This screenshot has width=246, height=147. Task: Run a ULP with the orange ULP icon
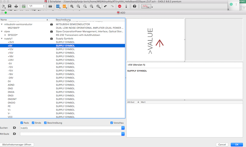[x=64, y=6]
